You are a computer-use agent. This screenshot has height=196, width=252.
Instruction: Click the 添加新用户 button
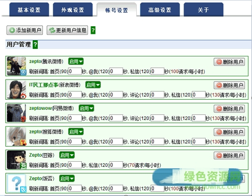25,30
